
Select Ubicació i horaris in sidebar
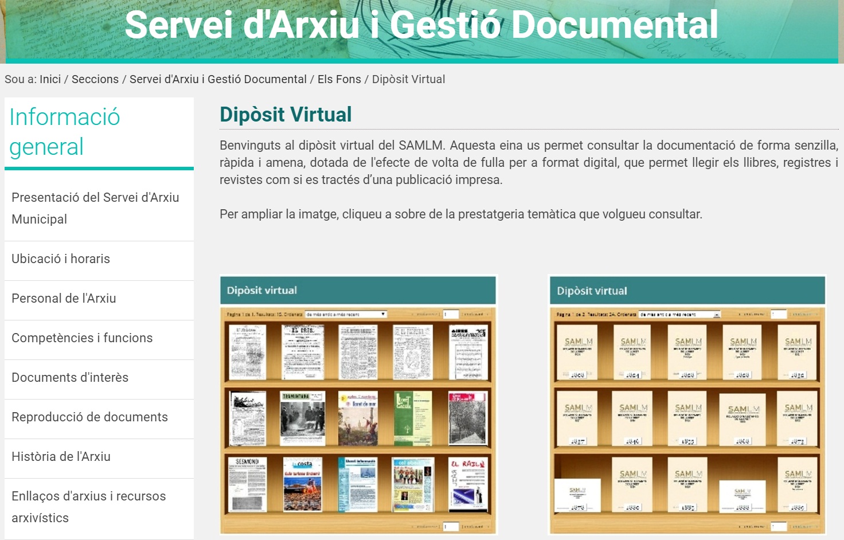tap(61, 259)
